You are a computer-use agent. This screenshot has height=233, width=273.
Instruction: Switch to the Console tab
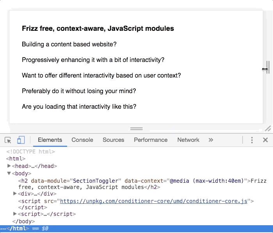[x=82, y=140]
